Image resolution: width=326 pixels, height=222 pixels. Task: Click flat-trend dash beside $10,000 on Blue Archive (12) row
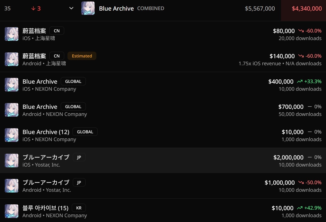(x=310, y=132)
